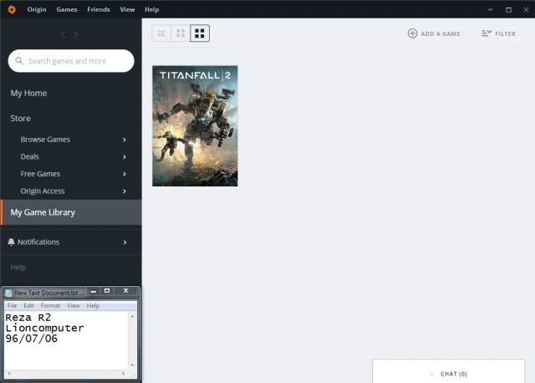This screenshot has height=383, width=535.
Task: Click the Notifications bell icon
Action: click(11, 243)
